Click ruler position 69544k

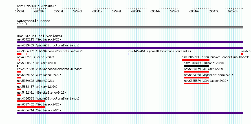pos(156,11)
